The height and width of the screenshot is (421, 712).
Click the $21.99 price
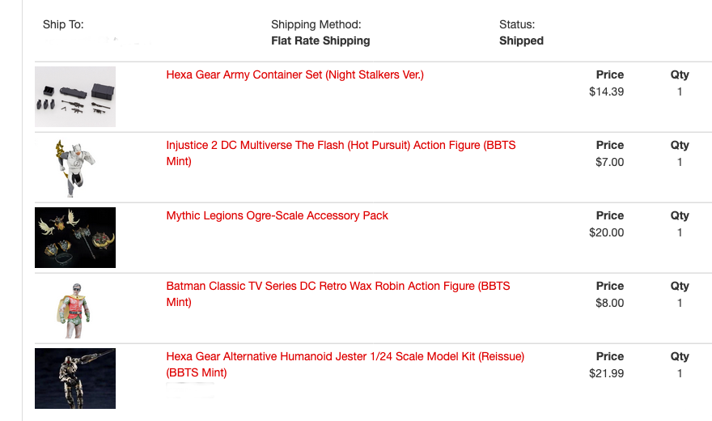[607, 373]
